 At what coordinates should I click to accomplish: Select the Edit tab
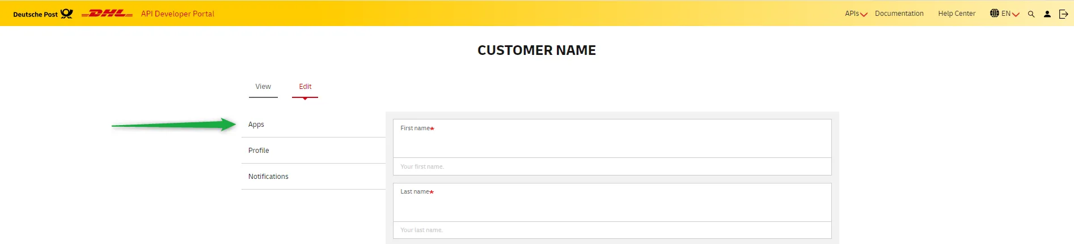pos(305,87)
